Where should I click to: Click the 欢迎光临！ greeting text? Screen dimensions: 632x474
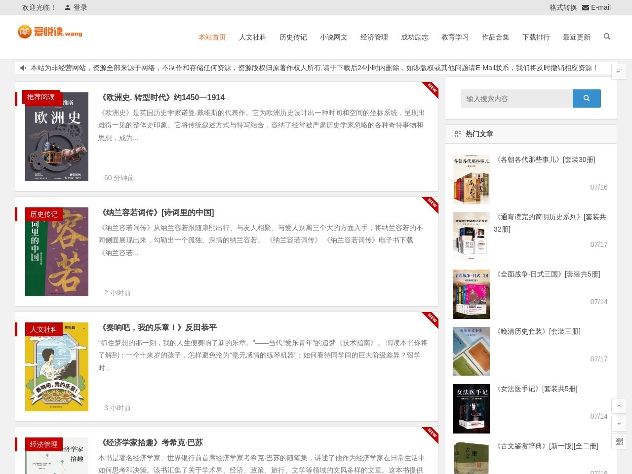coord(39,7)
